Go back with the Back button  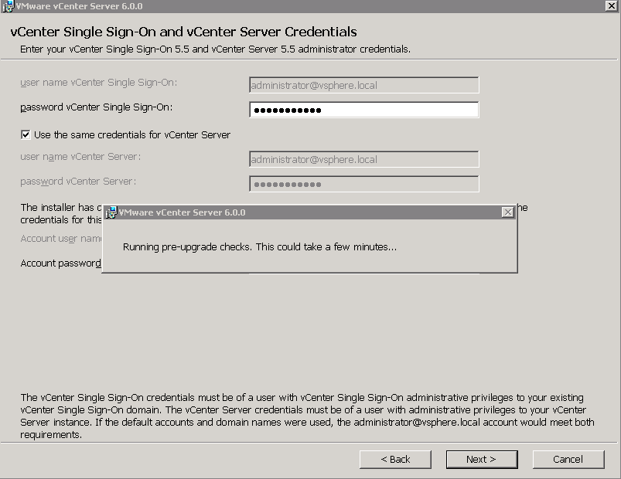[395, 459]
